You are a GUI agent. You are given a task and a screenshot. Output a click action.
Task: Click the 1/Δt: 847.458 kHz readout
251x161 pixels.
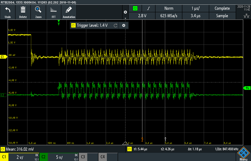[x=227, y=149]
